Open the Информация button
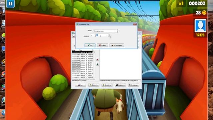Viewport: 213px width, 120px height. point(133,85)
